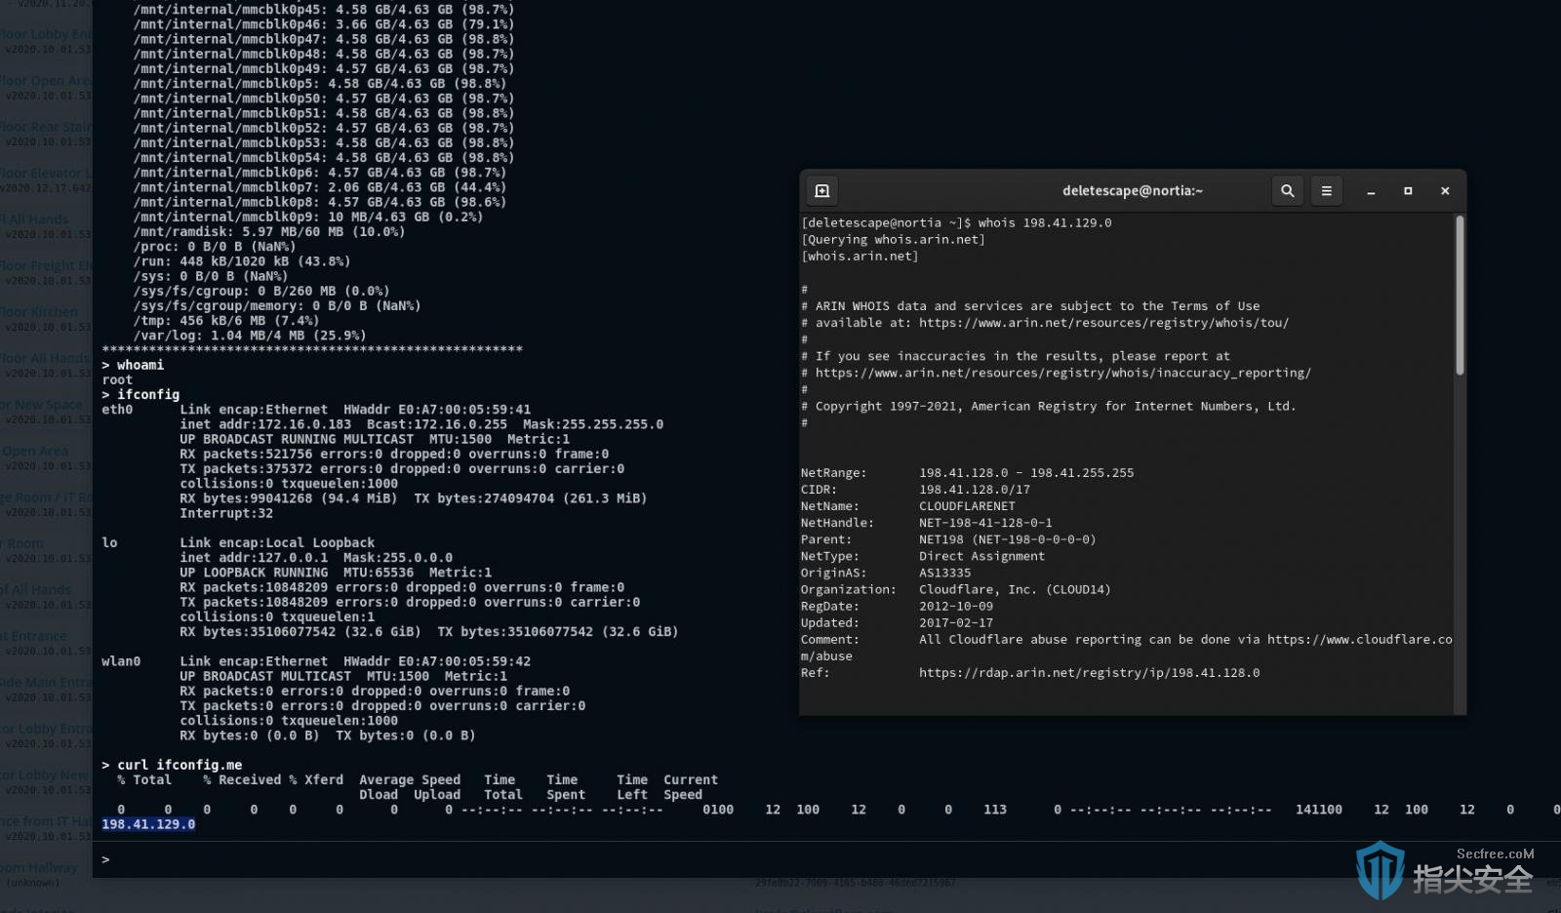
Task: Open the ARIN terms of use URL
Action: [x=1103, y=323]
